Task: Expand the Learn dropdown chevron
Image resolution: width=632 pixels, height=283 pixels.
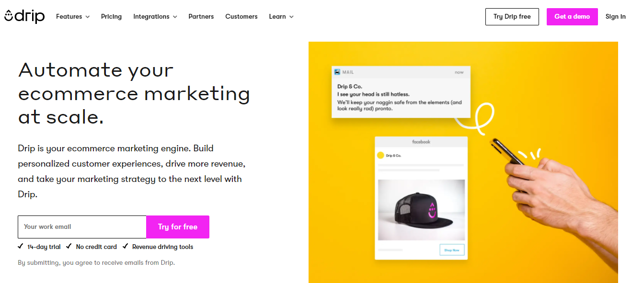Action: pos(291,17)
